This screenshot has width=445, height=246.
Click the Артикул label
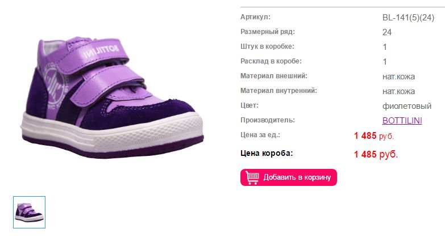(255, 17)
